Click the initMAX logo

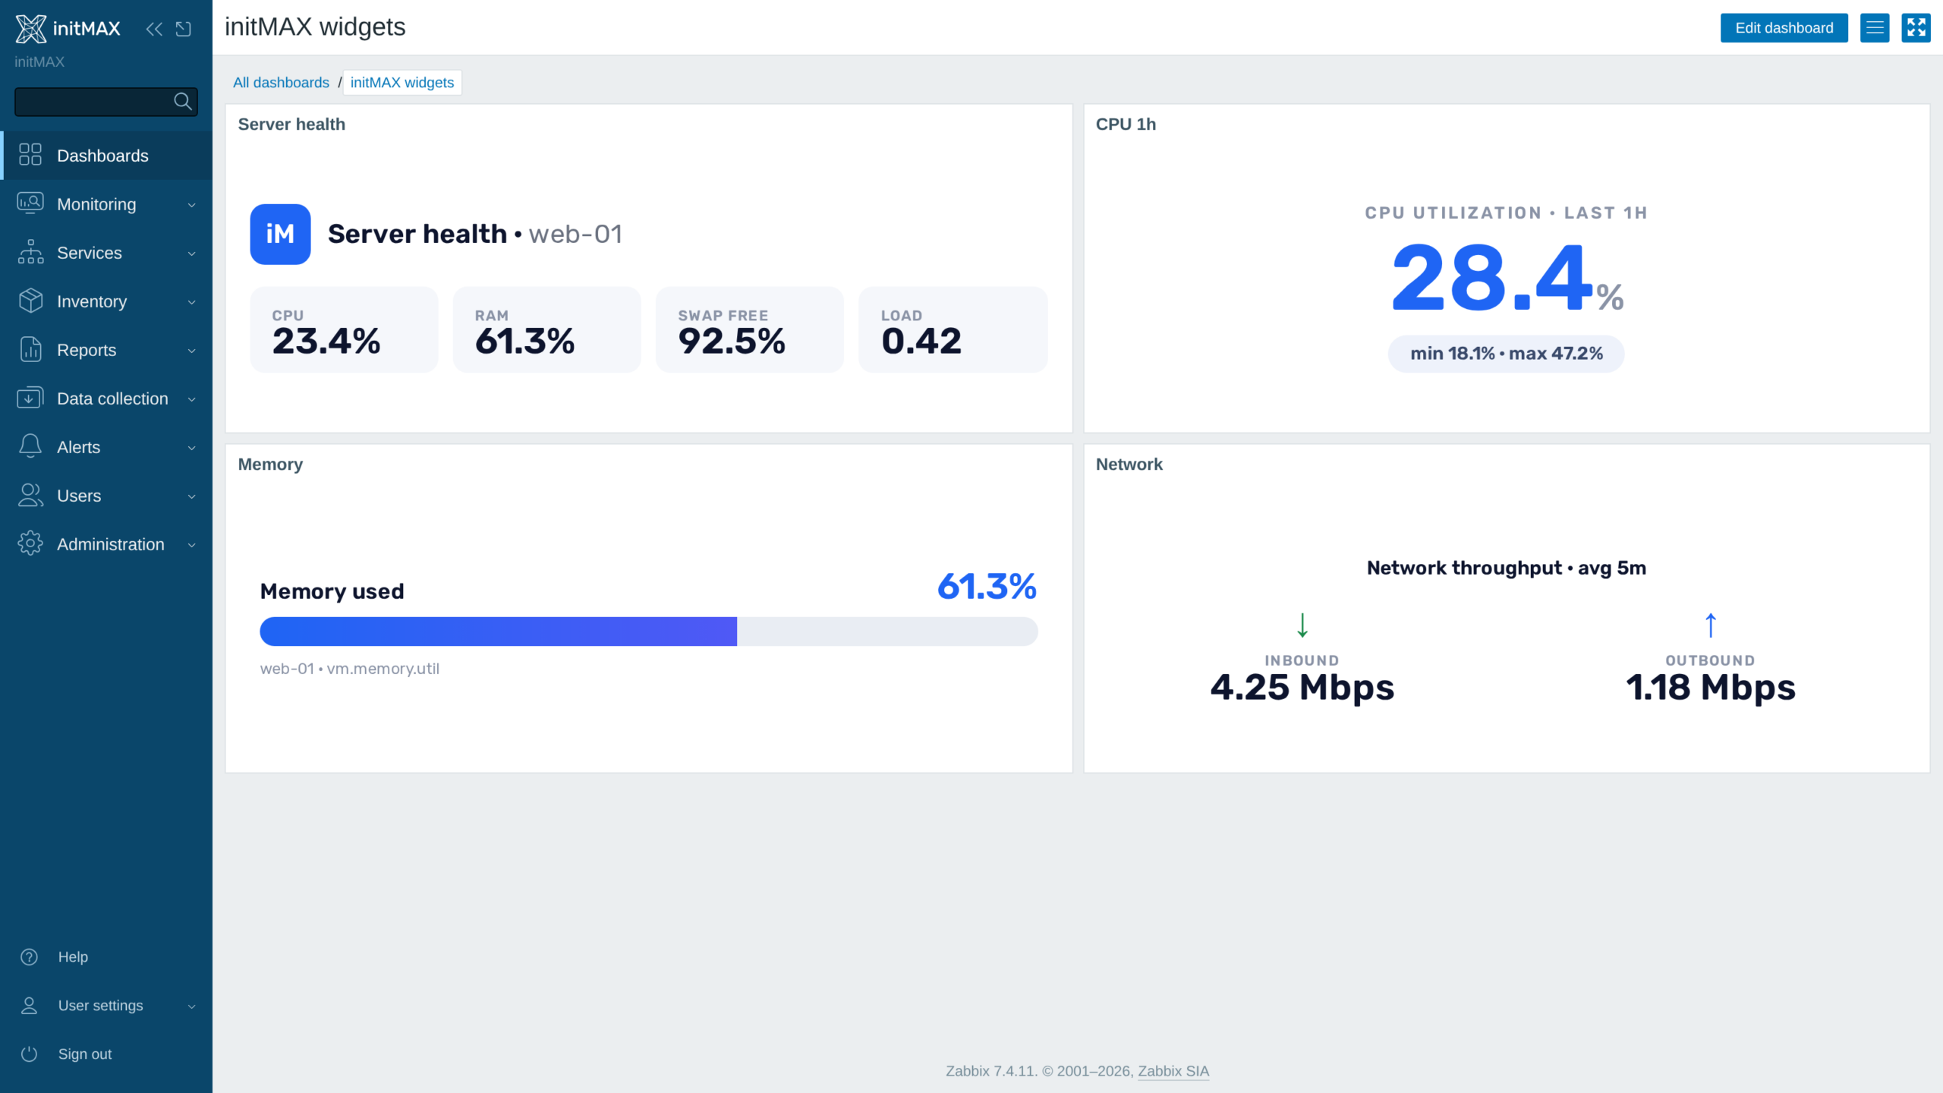point(68,29)
